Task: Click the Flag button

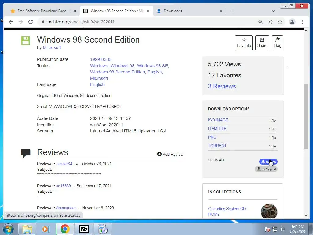Action: point(277,43)
